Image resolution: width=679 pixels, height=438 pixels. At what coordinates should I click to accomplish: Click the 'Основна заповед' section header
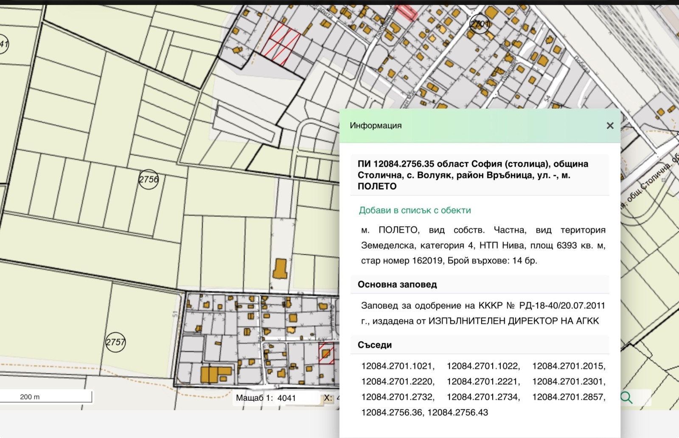pos(397,285)
